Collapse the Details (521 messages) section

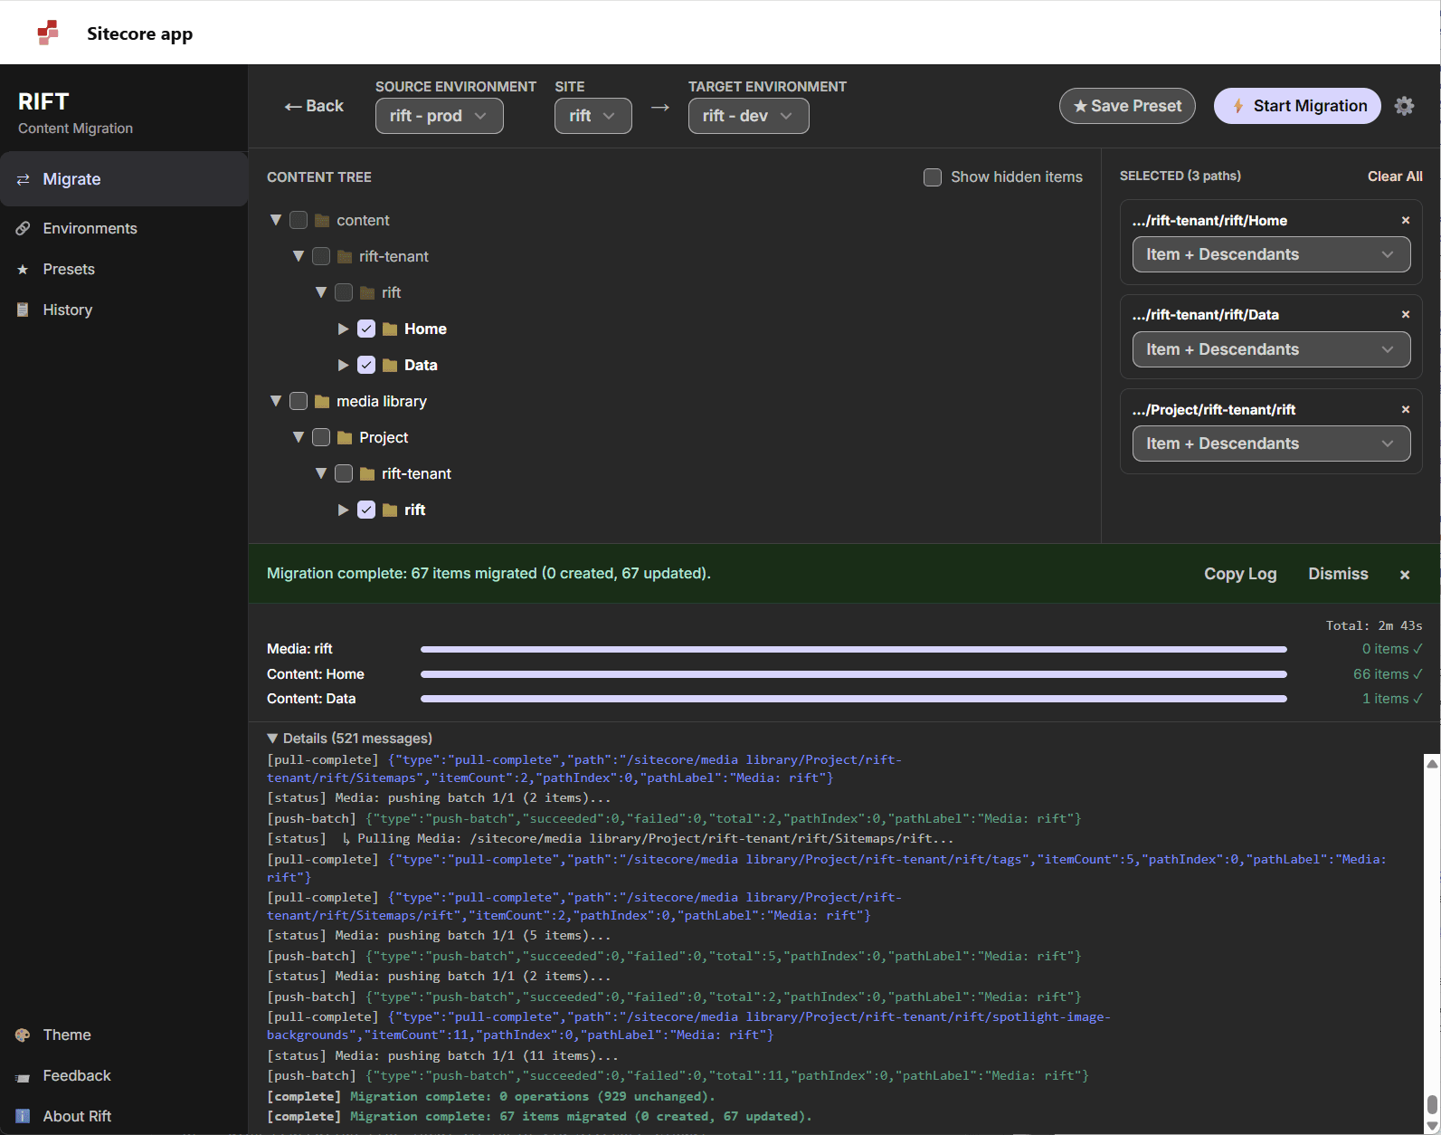click(349, 739)
